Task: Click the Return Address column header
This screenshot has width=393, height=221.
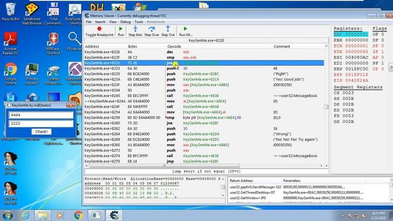Action: (241, 180)
